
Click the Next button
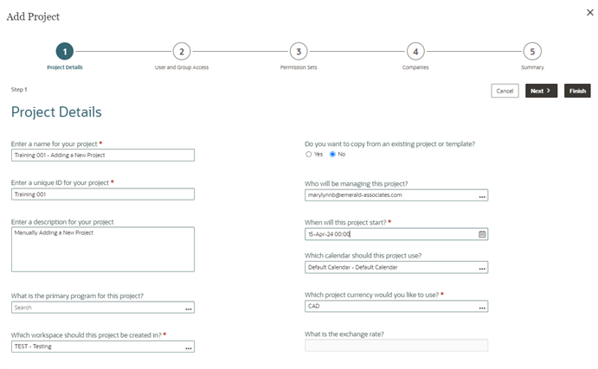tap(541, 91)
